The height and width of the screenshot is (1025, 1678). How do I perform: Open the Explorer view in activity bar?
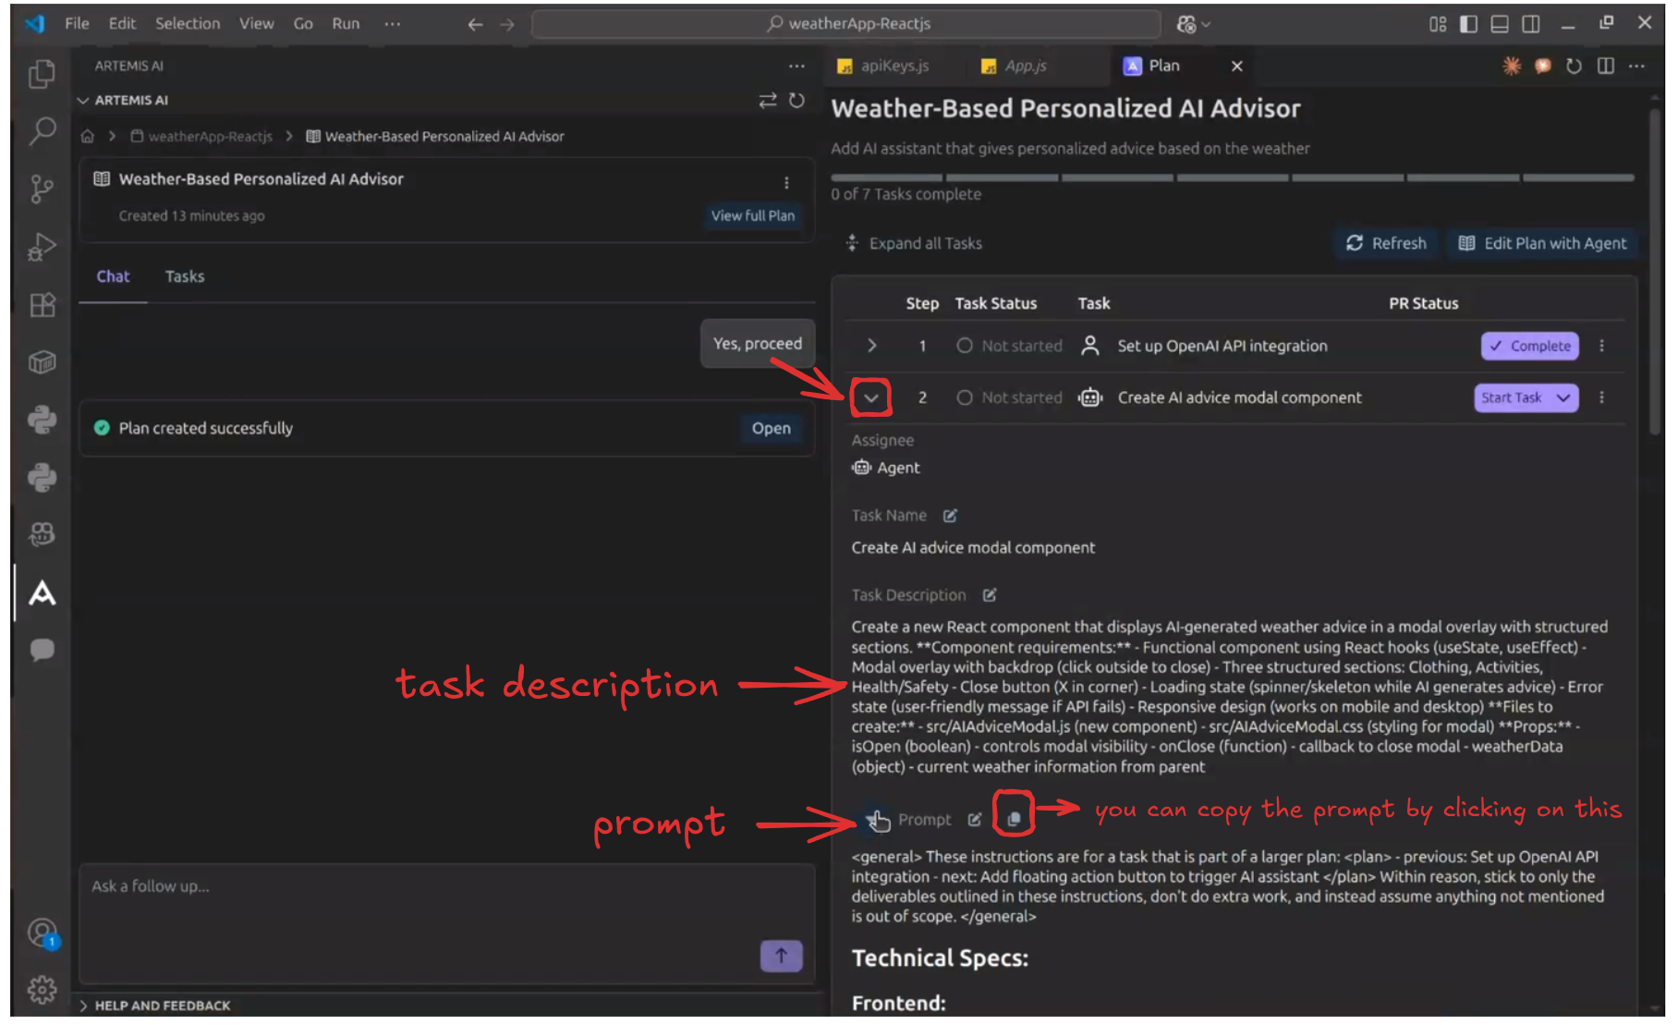(x=42, y=74)
